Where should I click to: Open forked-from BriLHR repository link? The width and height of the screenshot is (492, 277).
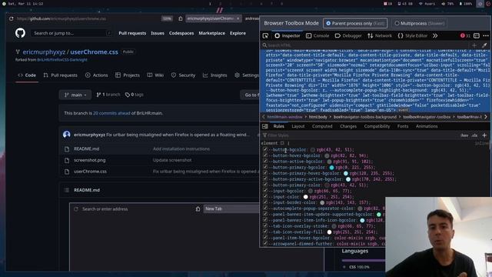[x=62, y=60]
